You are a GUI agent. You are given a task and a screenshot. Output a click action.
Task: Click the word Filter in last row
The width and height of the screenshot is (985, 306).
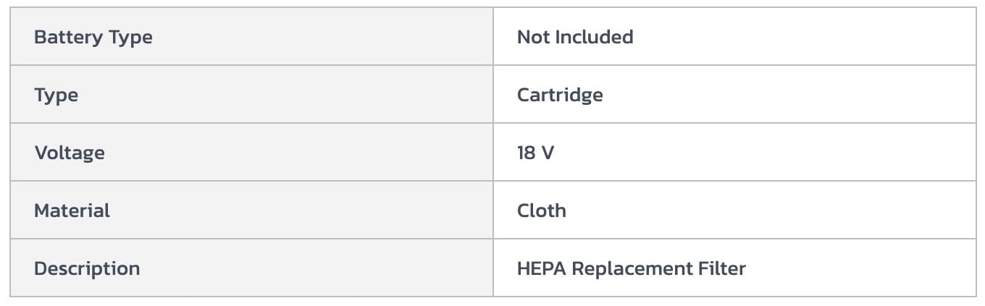click(721, 268)
